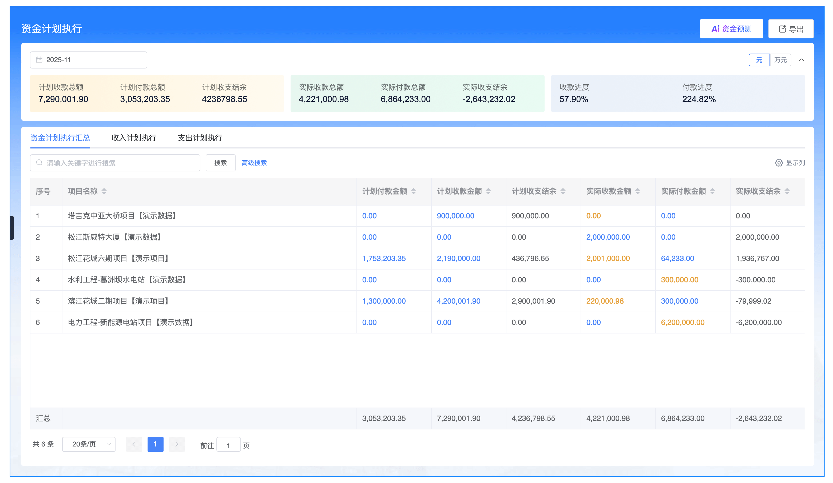This screenshot has height=483, width=833.
Task: Open 高级搜索 link
Action: point(254,163)
